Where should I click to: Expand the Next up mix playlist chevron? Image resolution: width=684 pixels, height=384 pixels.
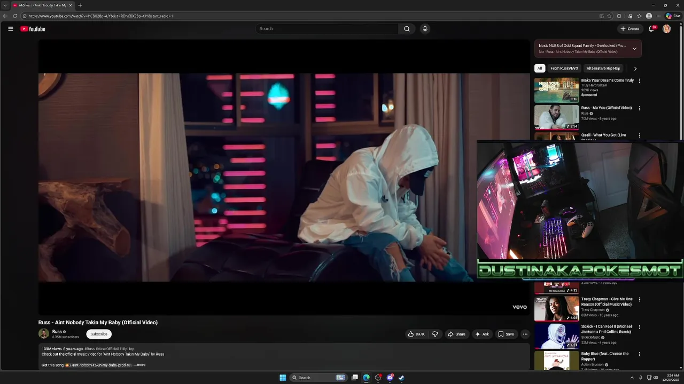click(x=634, y=49)
